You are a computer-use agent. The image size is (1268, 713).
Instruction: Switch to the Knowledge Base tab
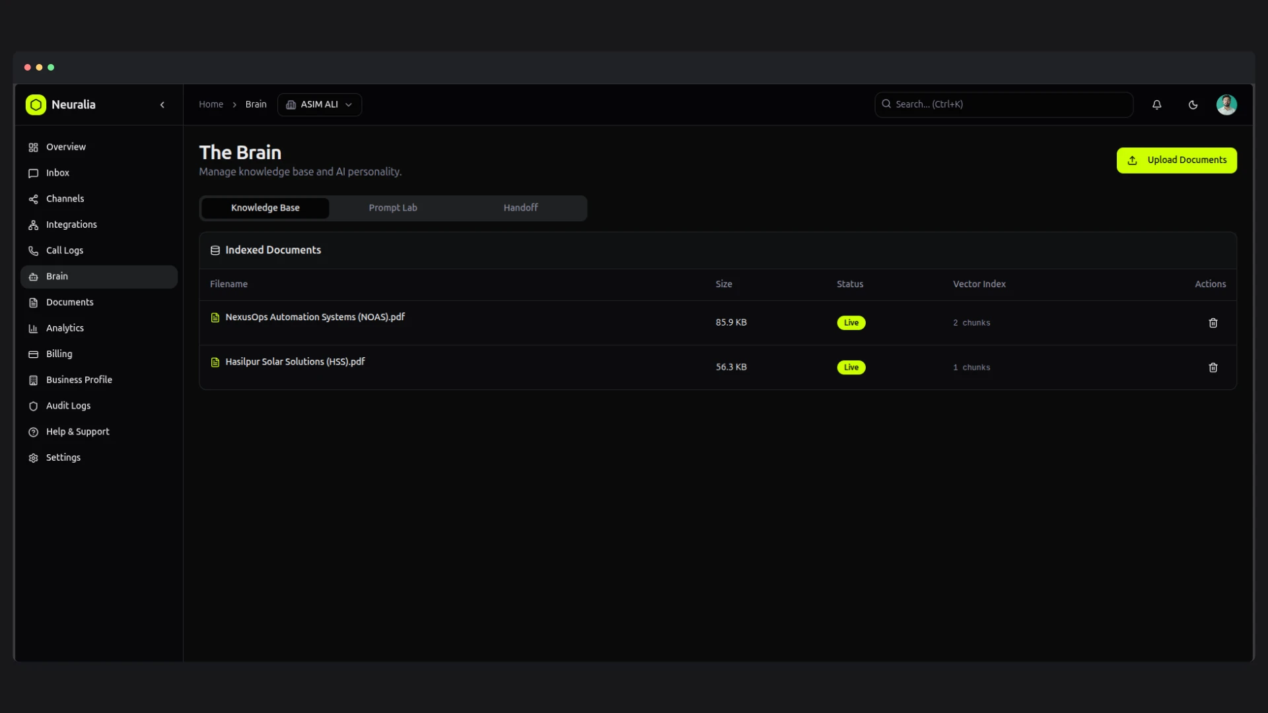(x=265, y=208)
